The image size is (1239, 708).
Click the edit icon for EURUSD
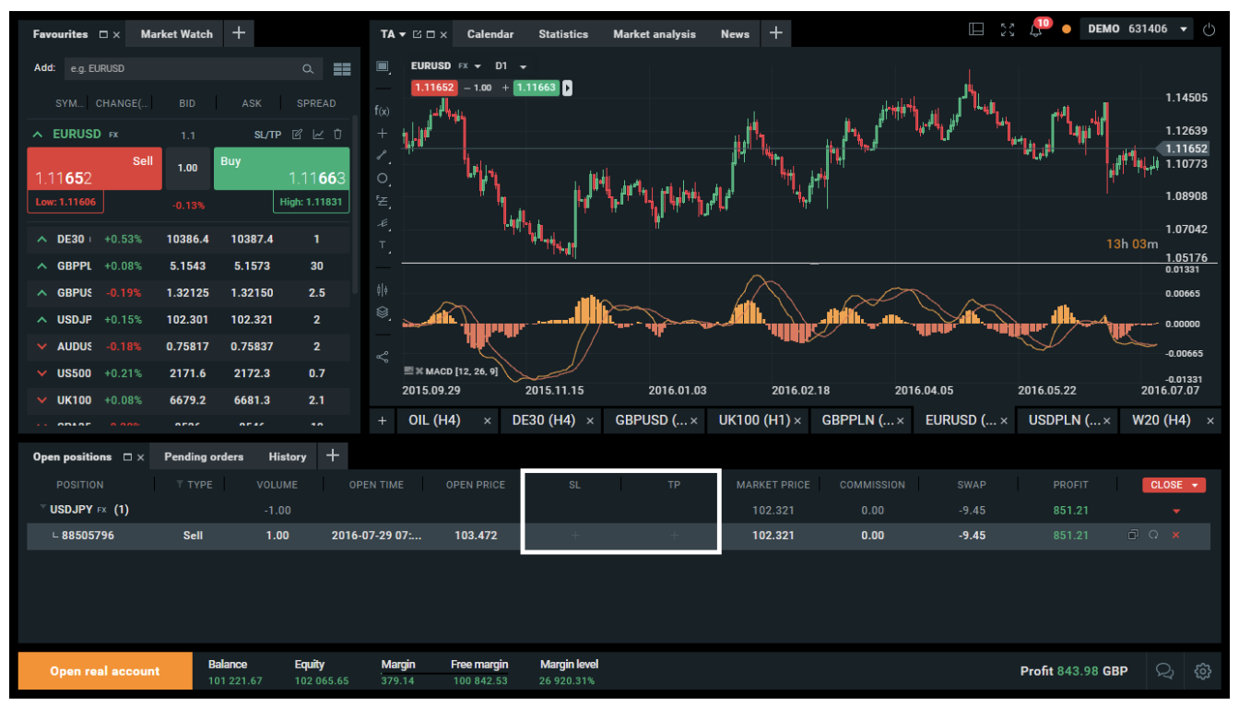pos(297,135)
